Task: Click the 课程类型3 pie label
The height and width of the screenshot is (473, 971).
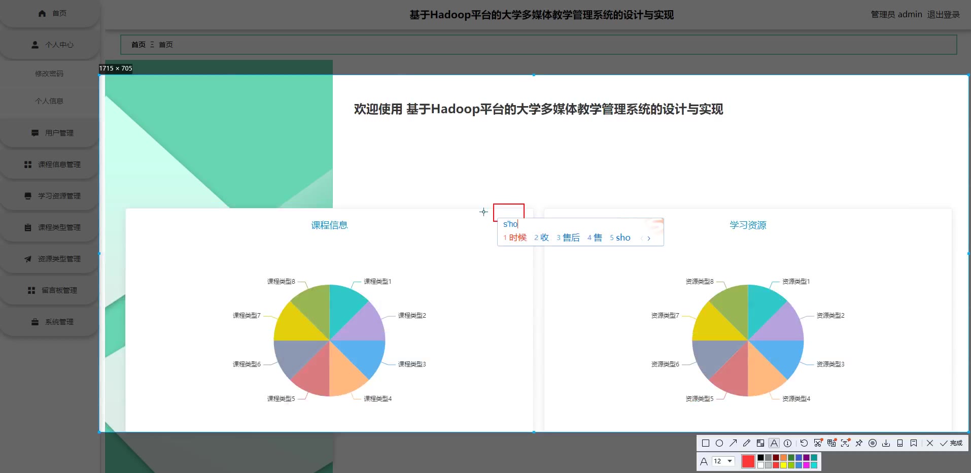Action: (412, 364)
